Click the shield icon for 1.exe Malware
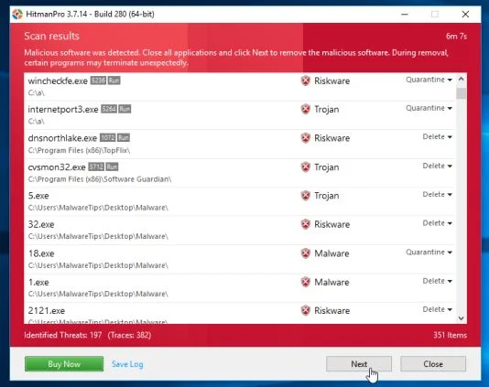This screenshot has width=489, height=387. [x=305, y=282]
